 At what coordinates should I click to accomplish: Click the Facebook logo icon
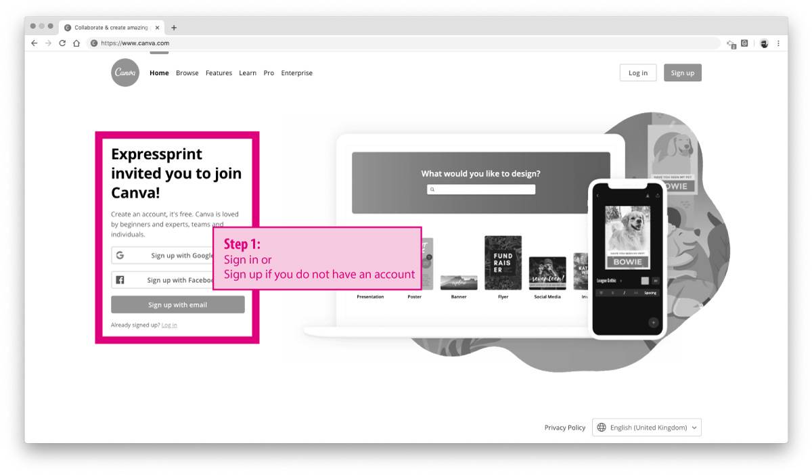point(120,279)
